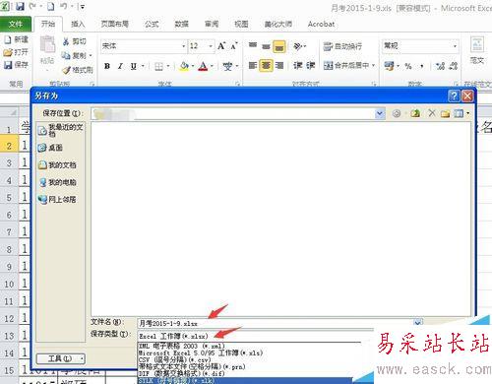Toggle Wrap Text (自动换行)
The width and height of the screenshot is (492, 384).
(x=342, y=46)
